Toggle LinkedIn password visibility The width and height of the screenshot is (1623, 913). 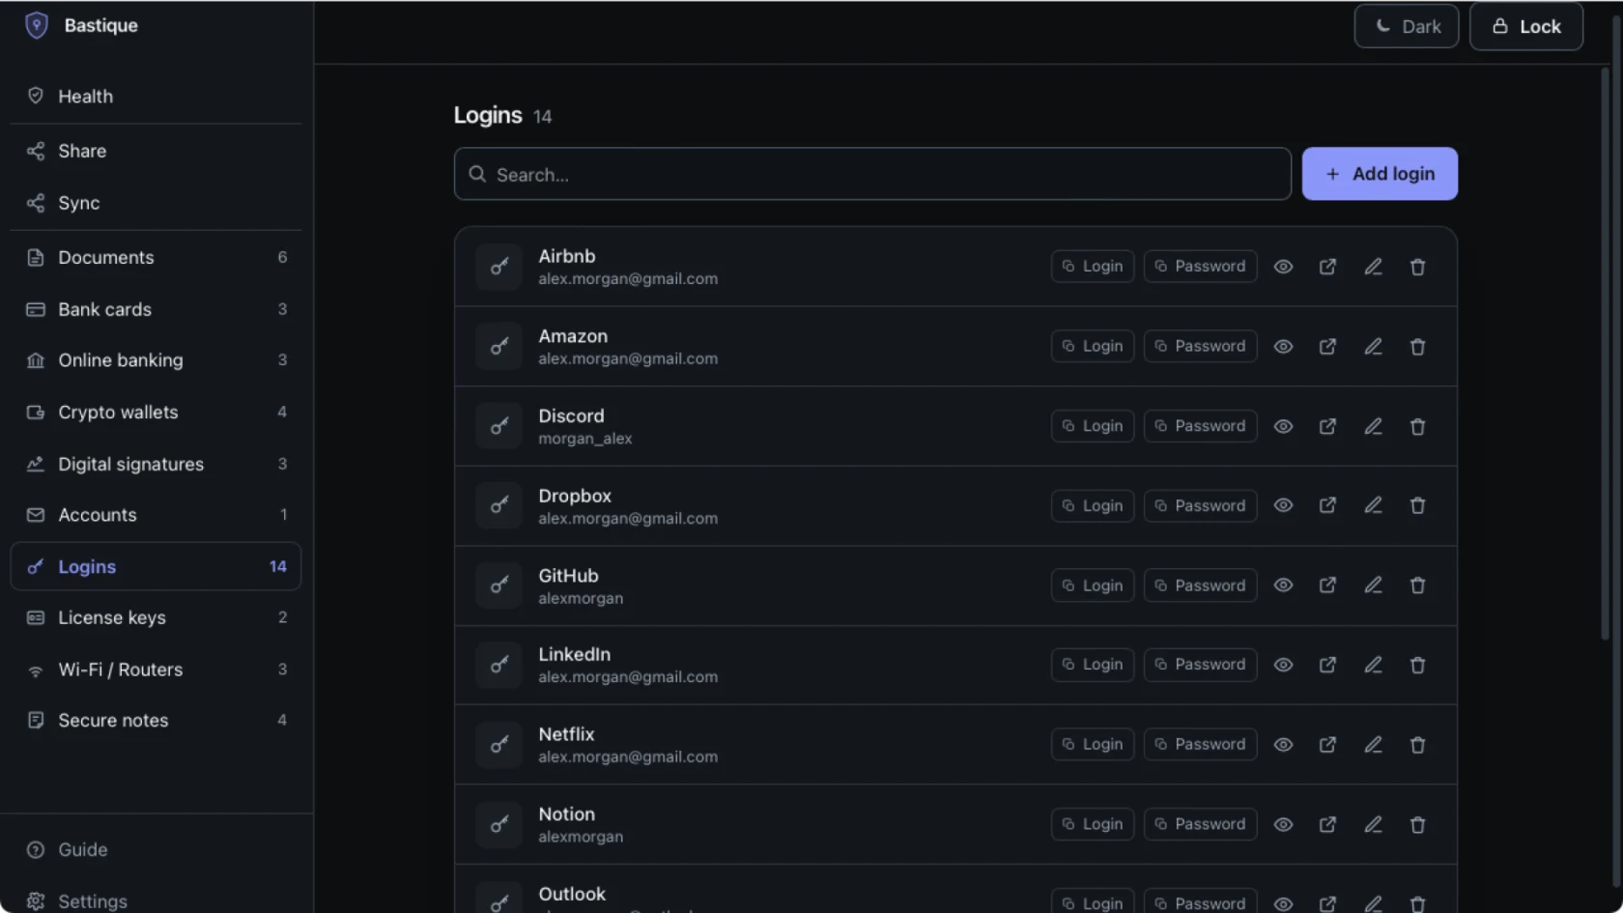pyautogui.click(x=1283, y=665)
